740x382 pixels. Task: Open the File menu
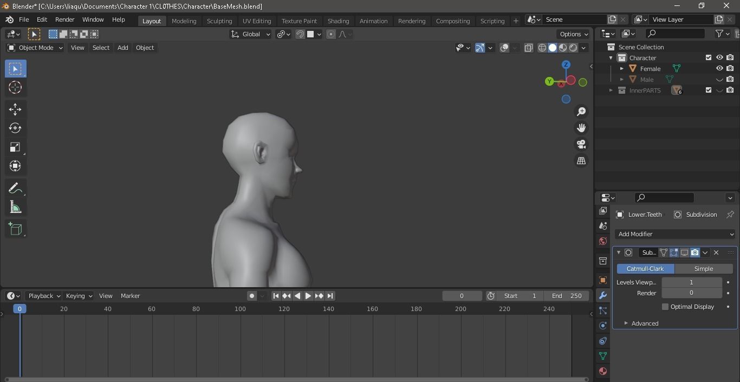24,20
